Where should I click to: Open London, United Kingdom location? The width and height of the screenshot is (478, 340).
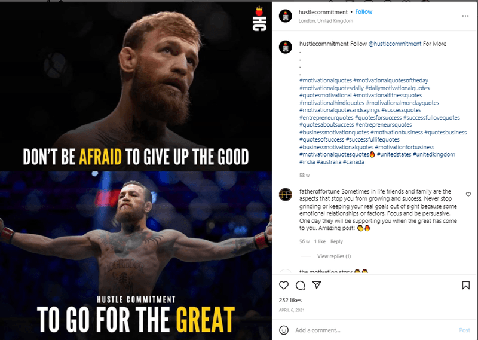[x=326, y=21]
